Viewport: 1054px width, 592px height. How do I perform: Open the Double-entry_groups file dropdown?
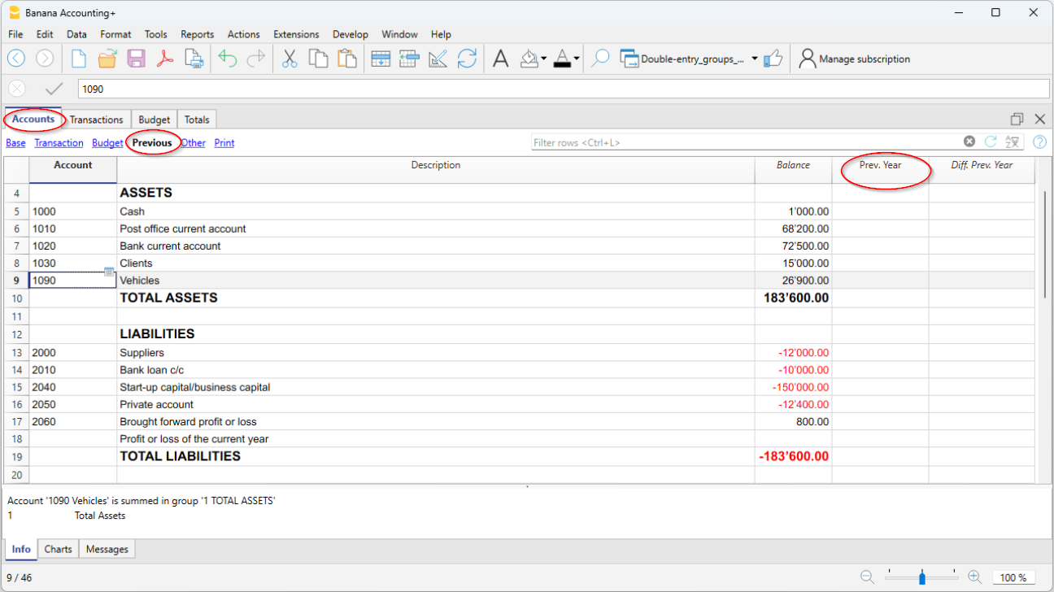[755, 59]
